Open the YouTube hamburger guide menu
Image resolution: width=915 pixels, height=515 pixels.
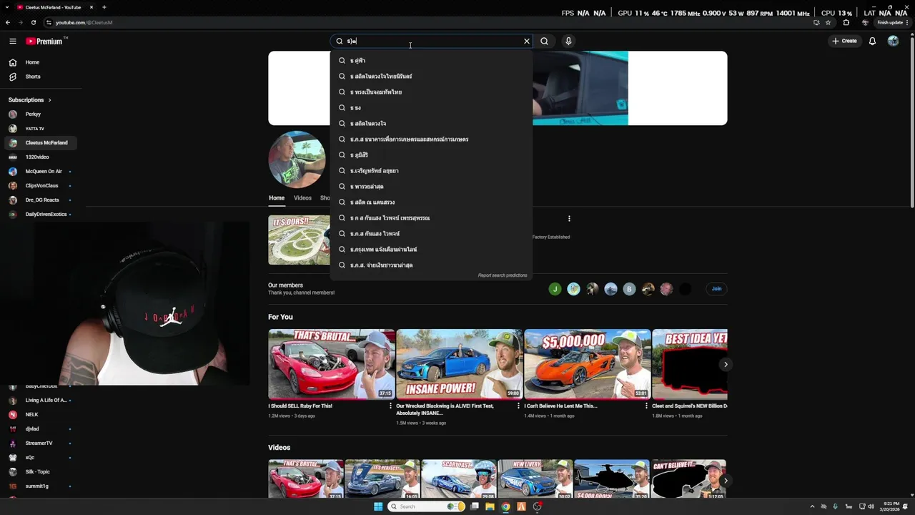12,41
